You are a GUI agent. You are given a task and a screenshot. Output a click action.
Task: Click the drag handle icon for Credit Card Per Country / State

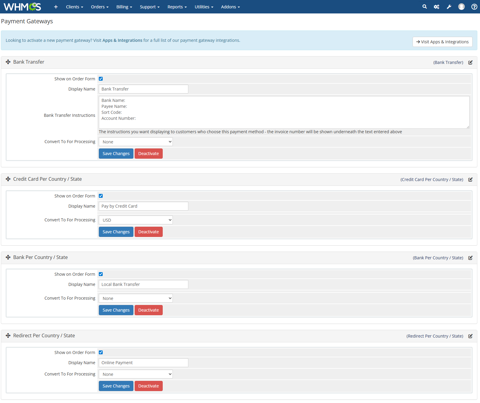point(8,179)
